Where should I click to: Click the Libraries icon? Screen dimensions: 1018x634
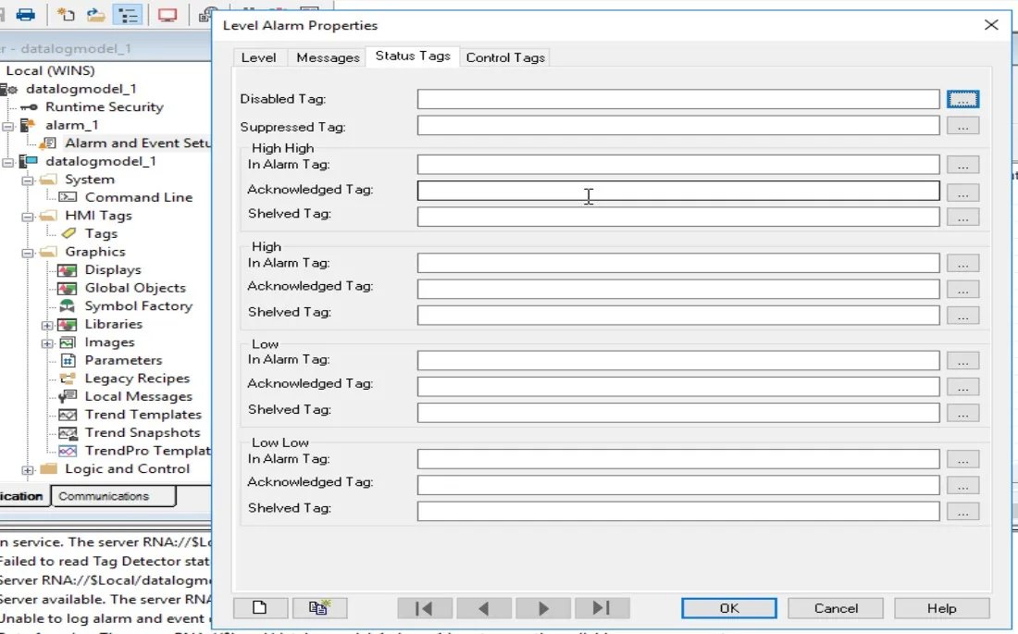coord(68,324)
